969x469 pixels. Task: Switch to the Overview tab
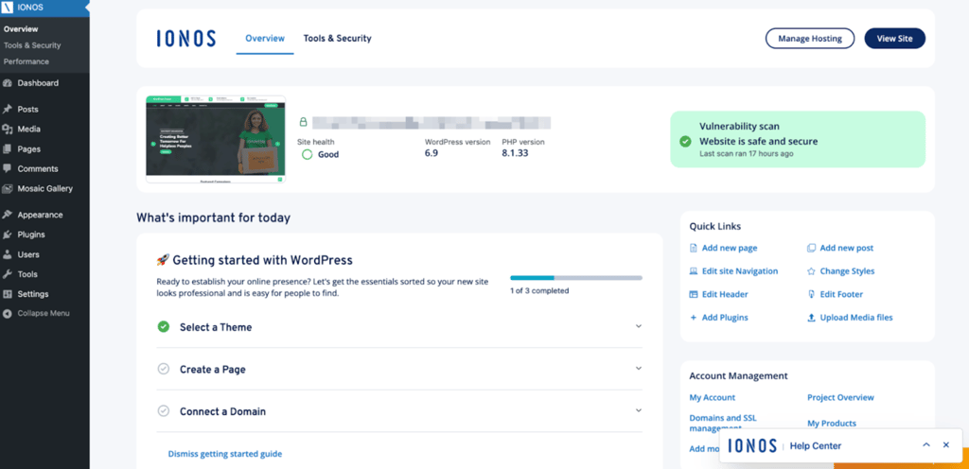pyautogui.click(x=265, y=38)
